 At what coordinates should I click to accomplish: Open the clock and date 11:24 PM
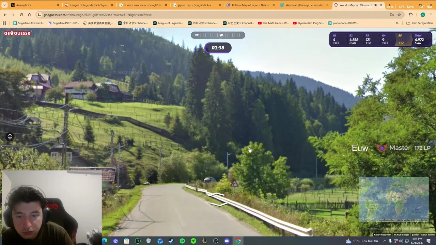point(417,241)
